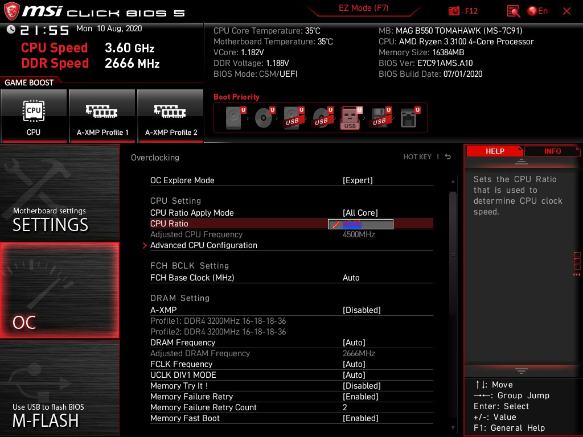The width and height of the screenshot is (583, 437).
Task: Change language via the En globe icon
Action: click(537, 11)
